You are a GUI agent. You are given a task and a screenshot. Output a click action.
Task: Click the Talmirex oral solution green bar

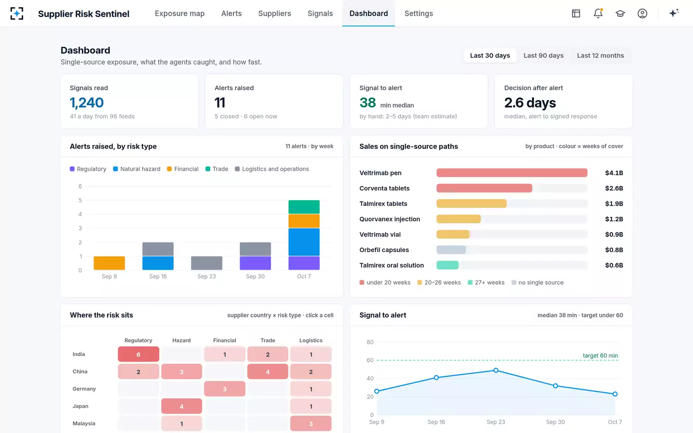448,265
